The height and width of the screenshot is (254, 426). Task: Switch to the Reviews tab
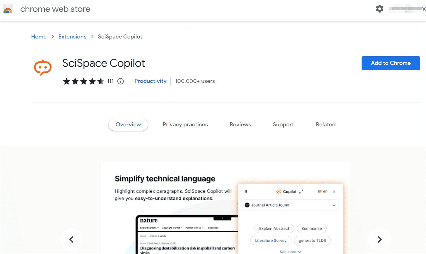pos(241,125)
